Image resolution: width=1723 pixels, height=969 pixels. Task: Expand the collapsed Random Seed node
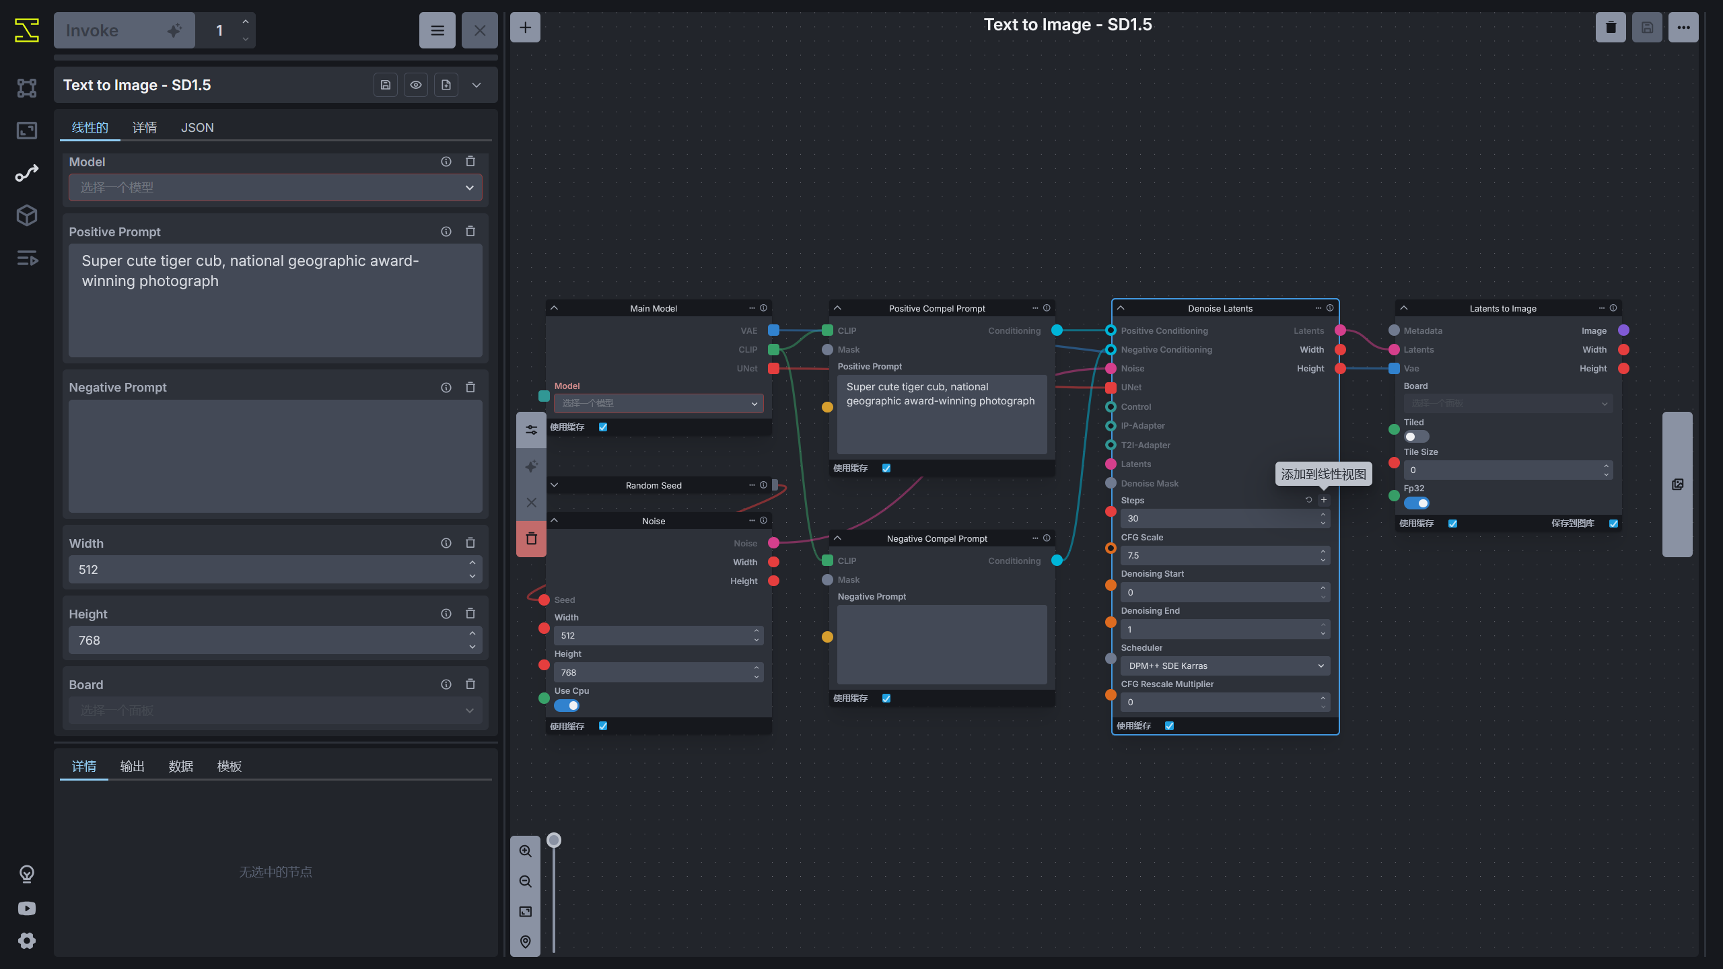[555, 485]
